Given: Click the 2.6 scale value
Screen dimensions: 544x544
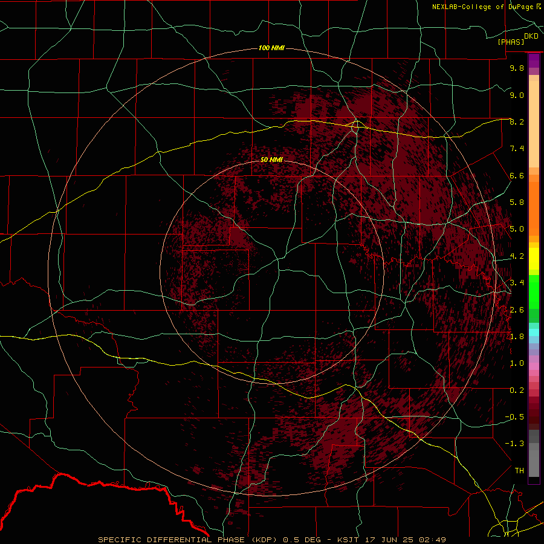Looking at the screenshot, I should (517, 309).
